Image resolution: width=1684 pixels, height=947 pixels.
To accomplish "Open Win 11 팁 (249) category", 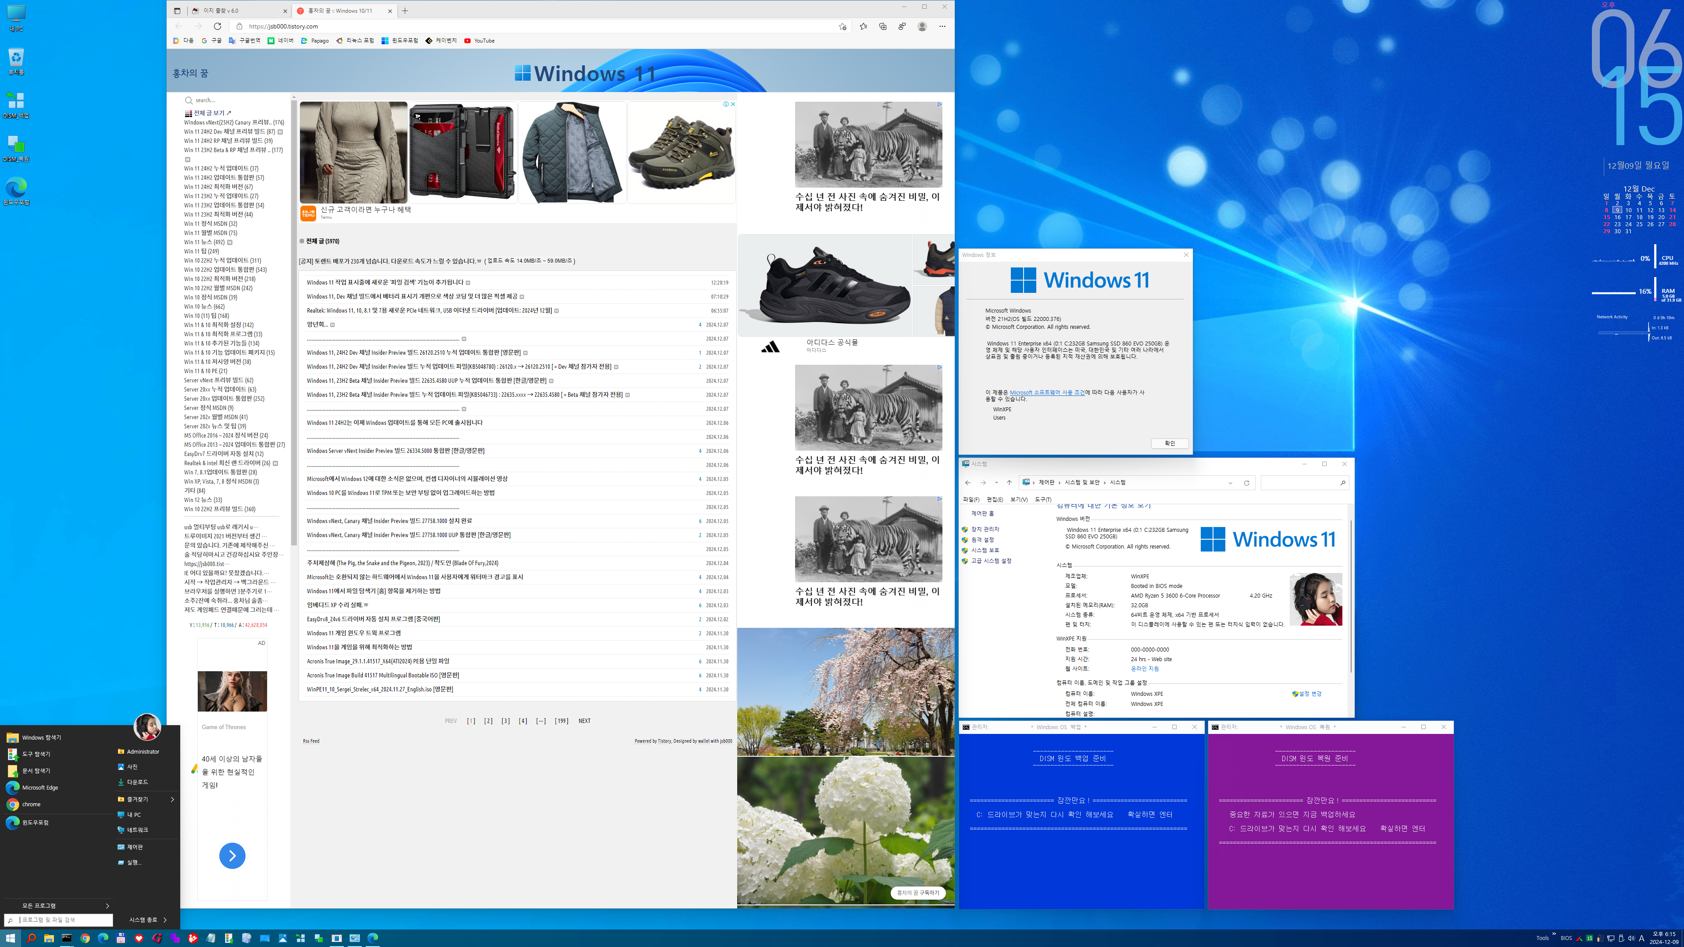I will (201, 251).
